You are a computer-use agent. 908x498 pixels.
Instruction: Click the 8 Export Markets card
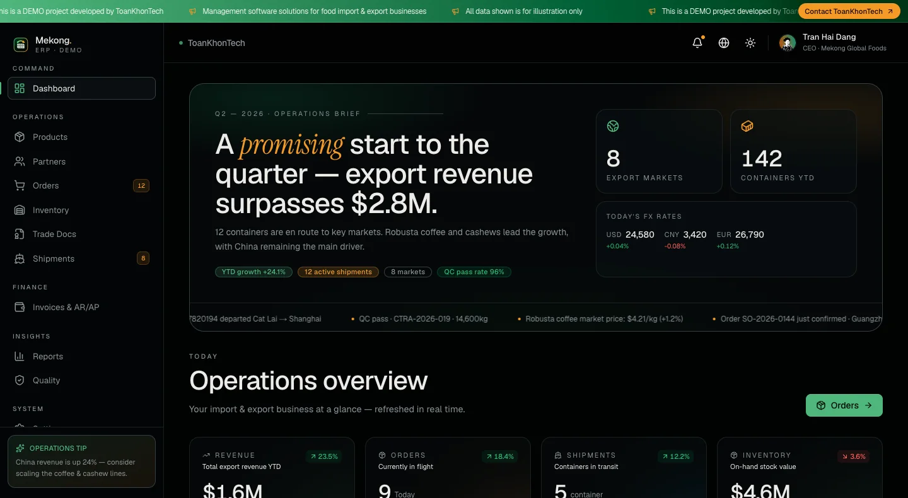(659, 151)
